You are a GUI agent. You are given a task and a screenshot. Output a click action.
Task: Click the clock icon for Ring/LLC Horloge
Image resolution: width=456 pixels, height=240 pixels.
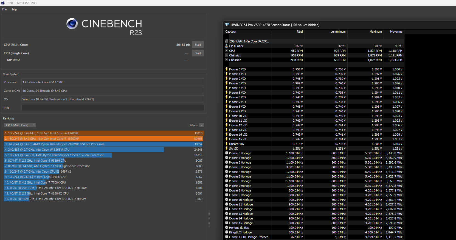[x=227, y=232]
